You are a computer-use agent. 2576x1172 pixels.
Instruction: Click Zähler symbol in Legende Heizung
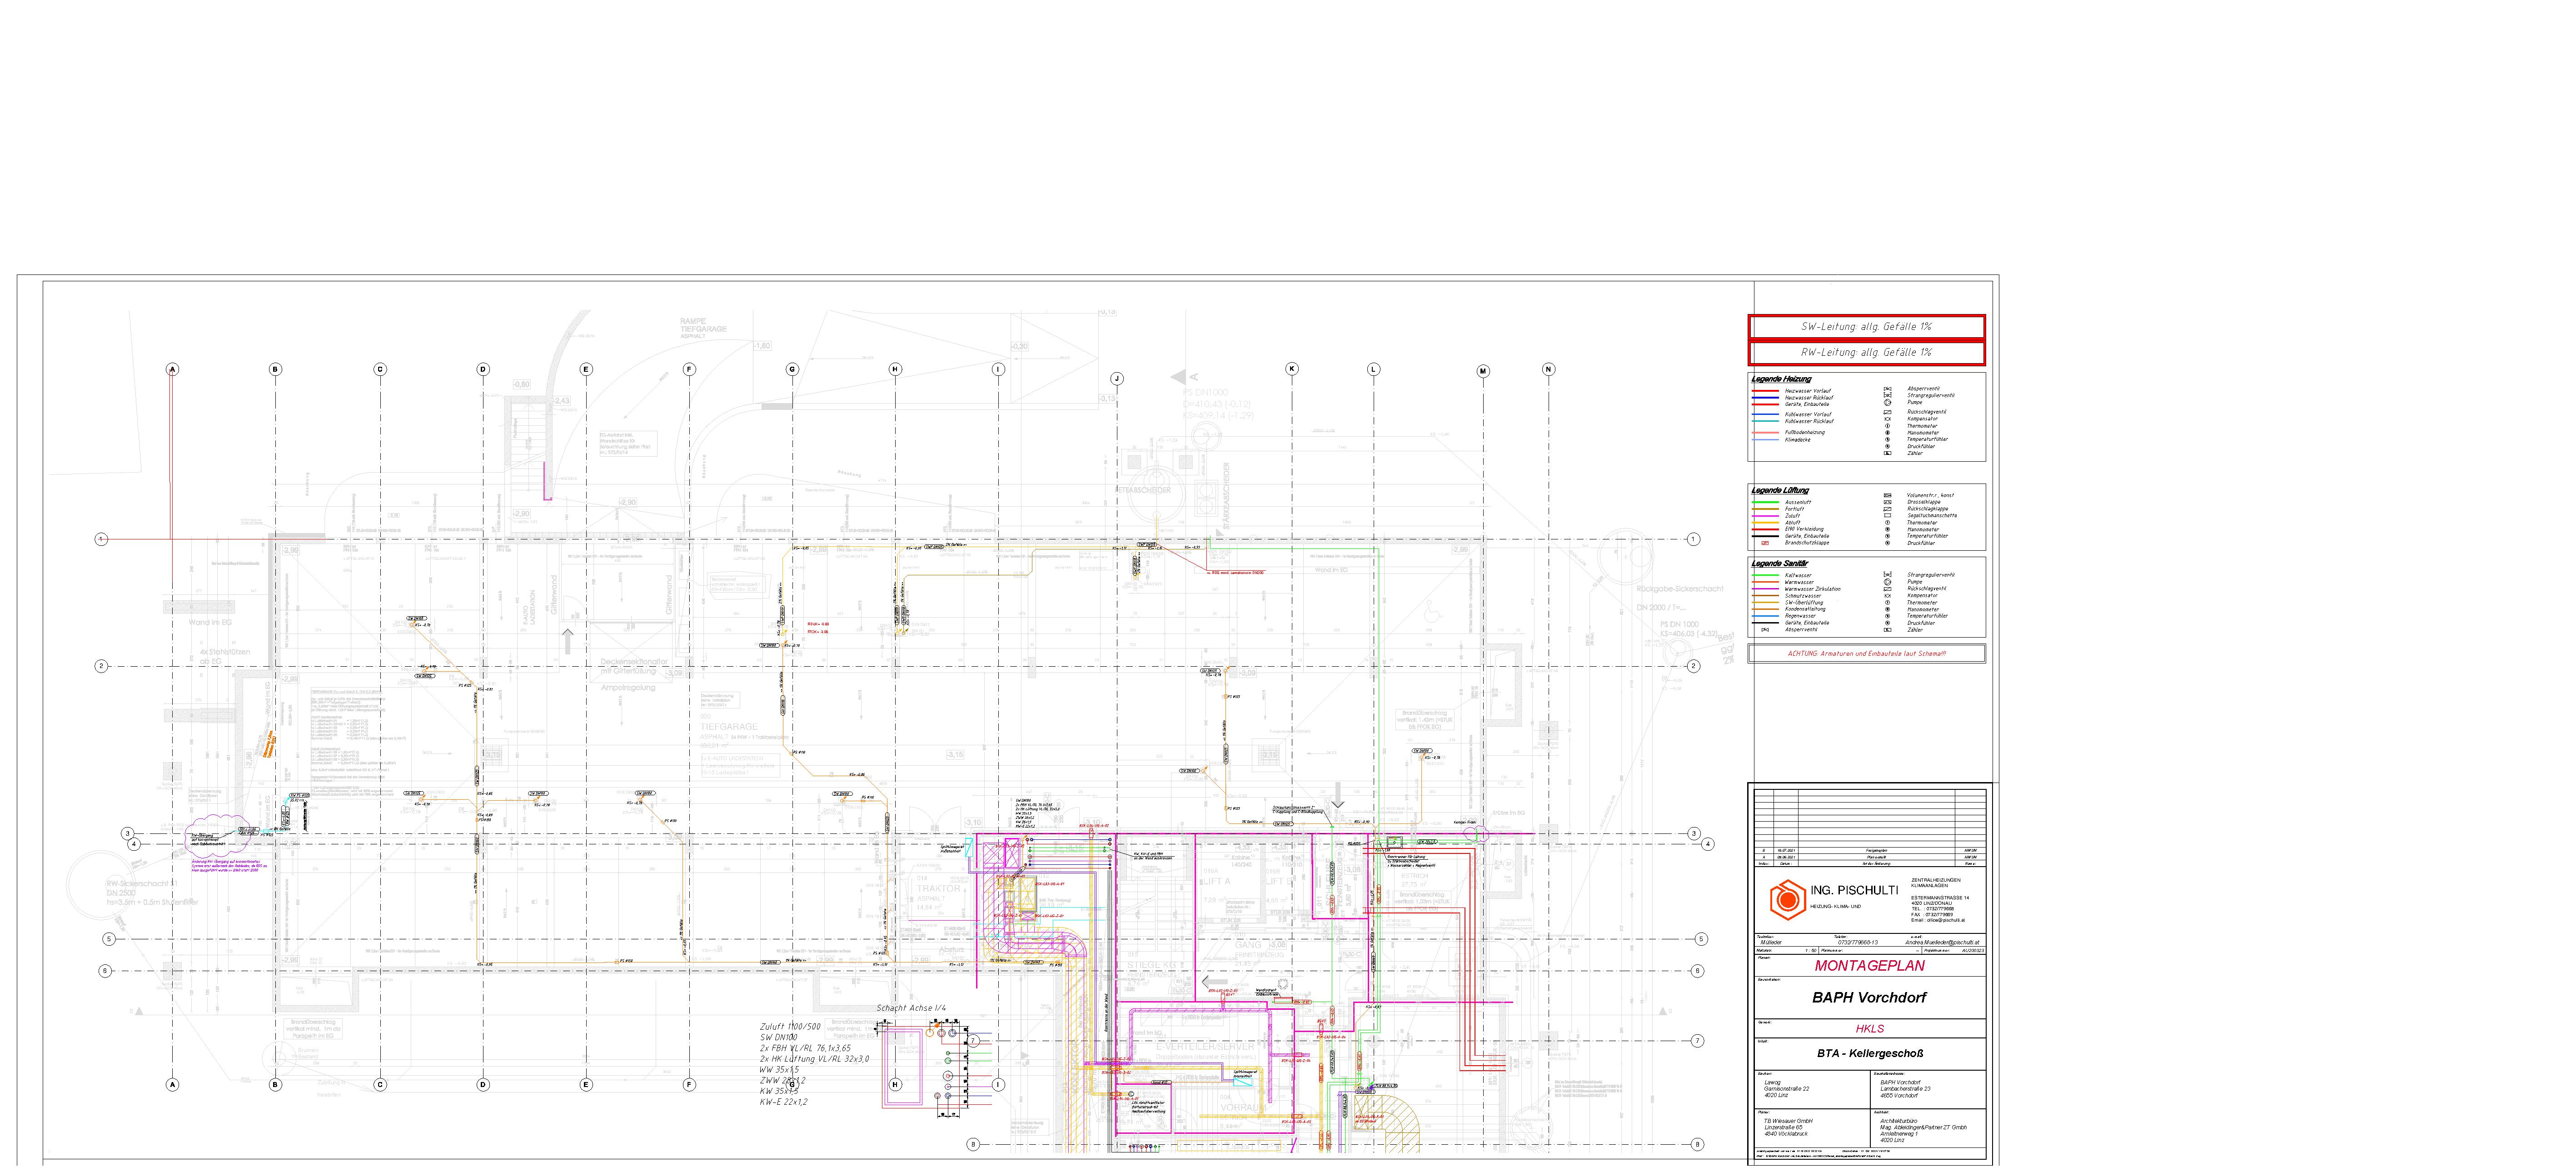[x=1887, y=453]
